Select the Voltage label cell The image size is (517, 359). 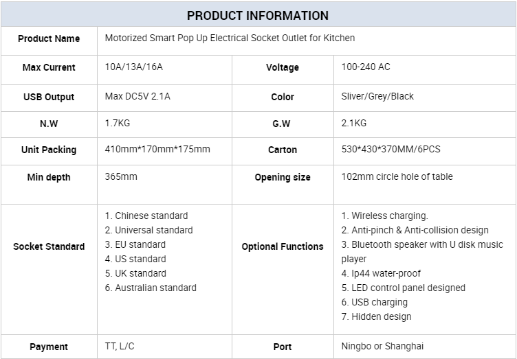[x=282, y=67]
